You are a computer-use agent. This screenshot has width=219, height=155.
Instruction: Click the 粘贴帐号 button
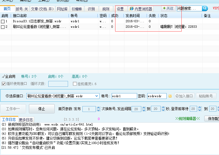point(206,96)
